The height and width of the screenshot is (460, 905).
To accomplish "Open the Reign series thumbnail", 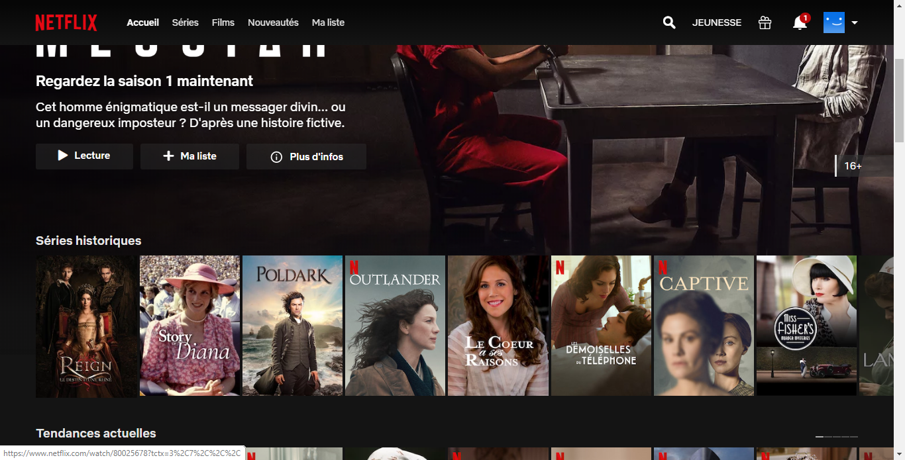I will point(87,326).
